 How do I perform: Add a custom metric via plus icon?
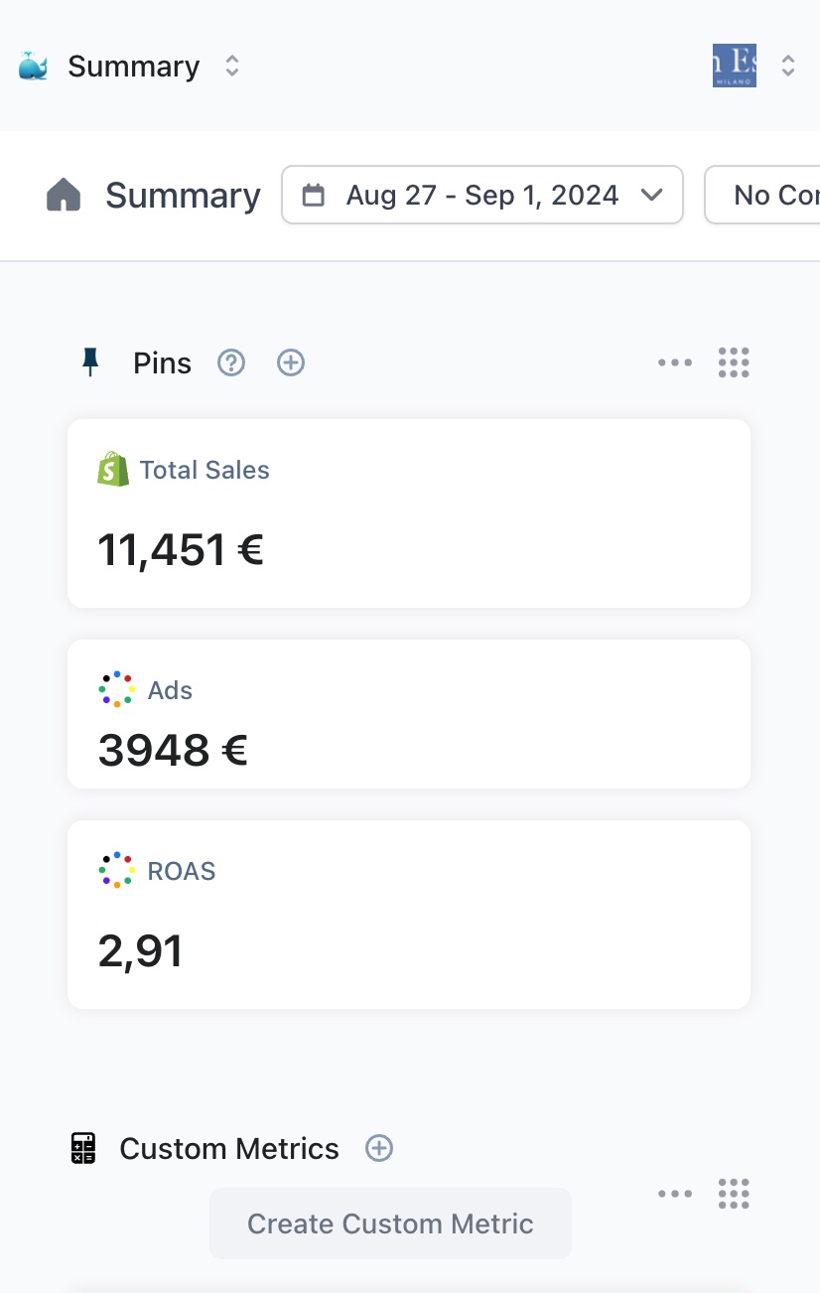tap(379, 1148)
